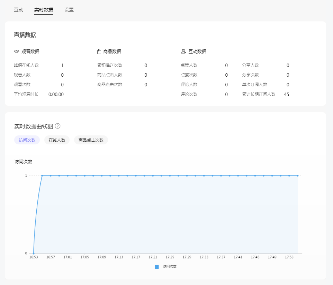Select the 实时数据 tab
Viewport: 333px width, 285px height.
44,10
